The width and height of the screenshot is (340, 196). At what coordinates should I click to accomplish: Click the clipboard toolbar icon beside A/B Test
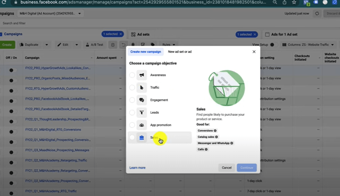pyautogui.click(x=113, y=45)
